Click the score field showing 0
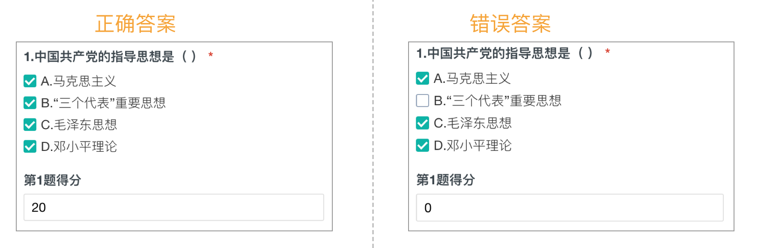The image size is (764, 248). point(570,208)
